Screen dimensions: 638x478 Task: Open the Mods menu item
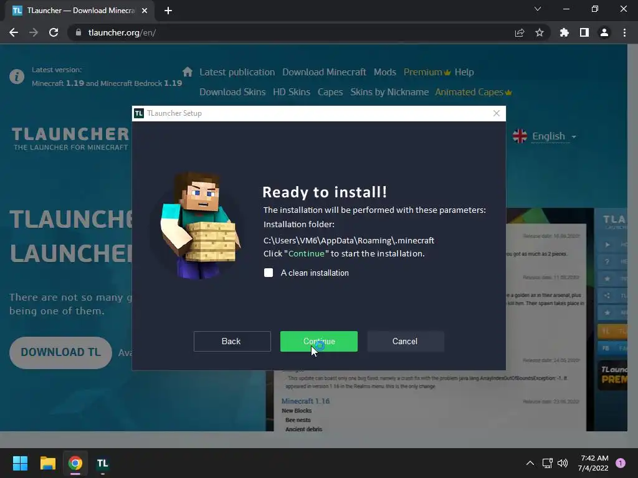385,72
